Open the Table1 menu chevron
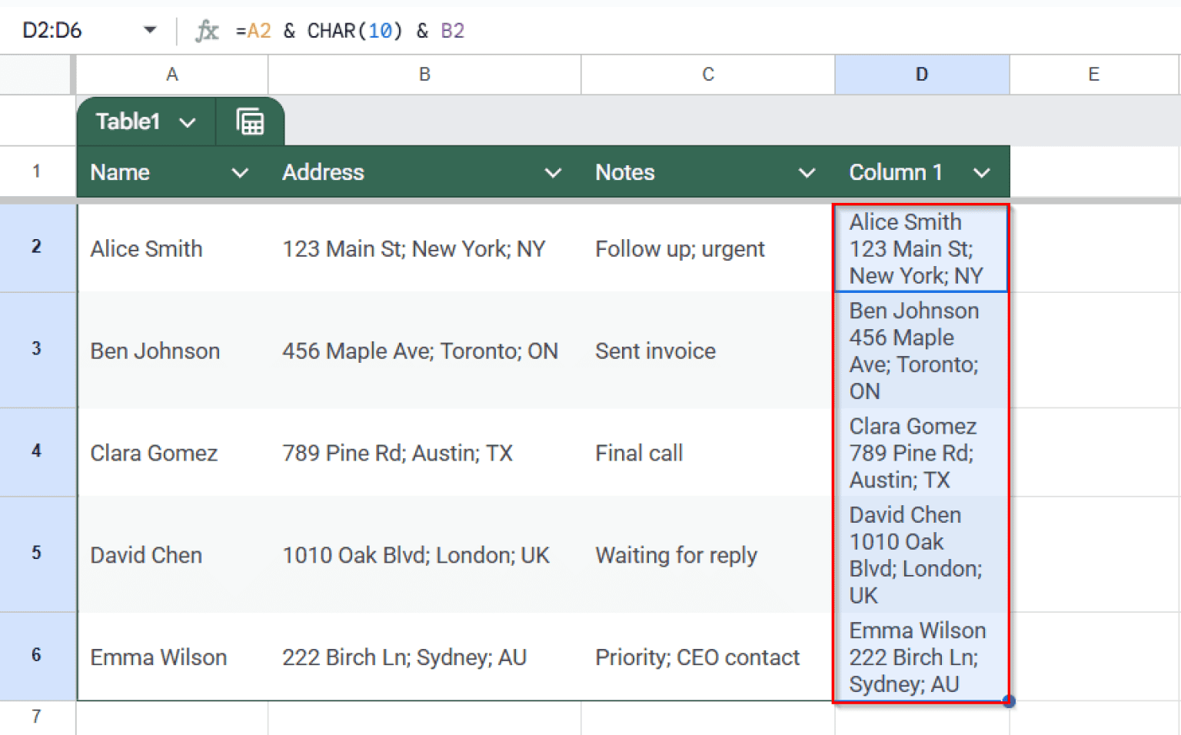1181x735 pixels. click(187, 121)
